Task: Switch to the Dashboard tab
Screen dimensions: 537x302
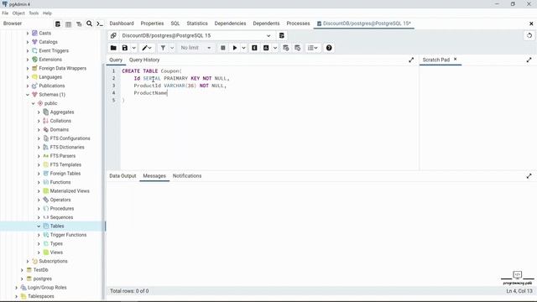Action: [122, 23]
